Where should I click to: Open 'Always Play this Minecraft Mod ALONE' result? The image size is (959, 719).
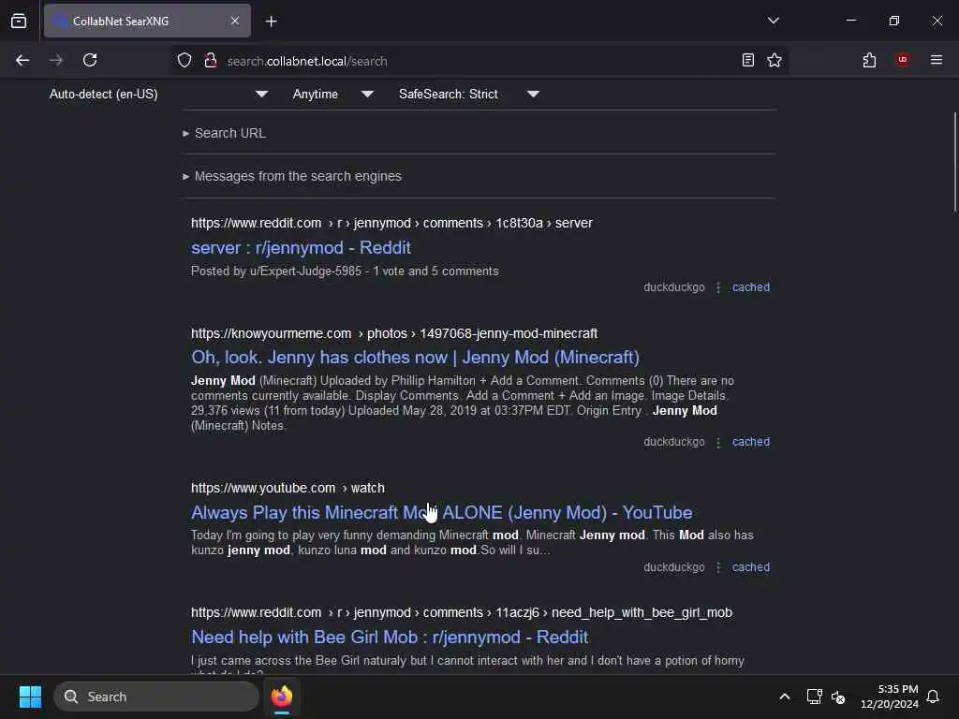[442, 512]
